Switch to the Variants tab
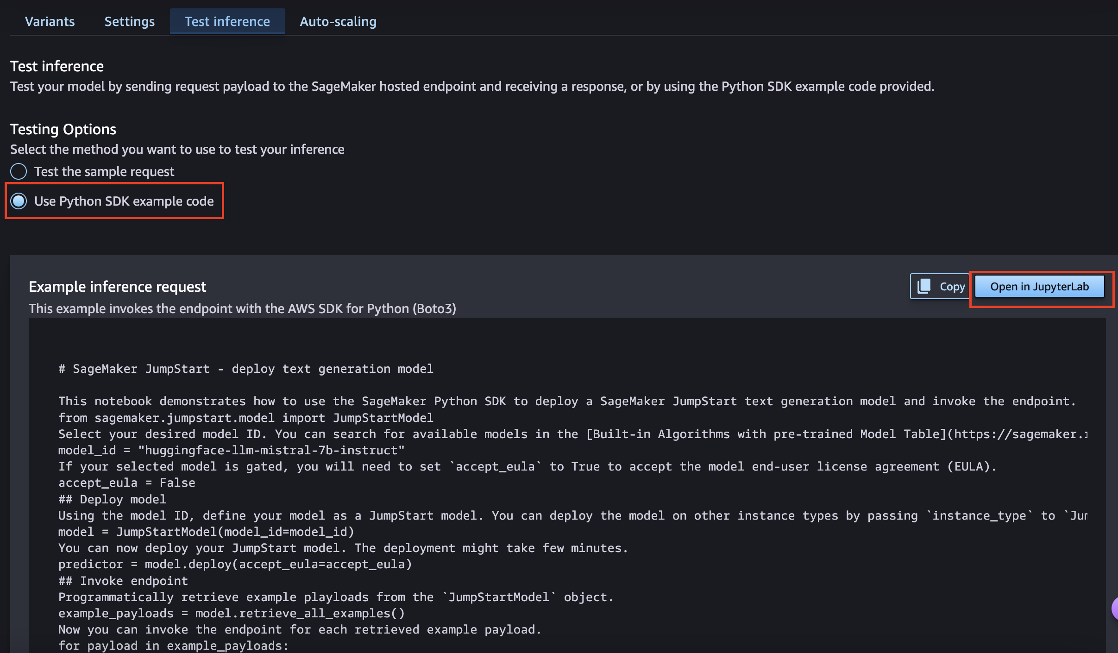The image size is (1118, 653). point(50,21)
